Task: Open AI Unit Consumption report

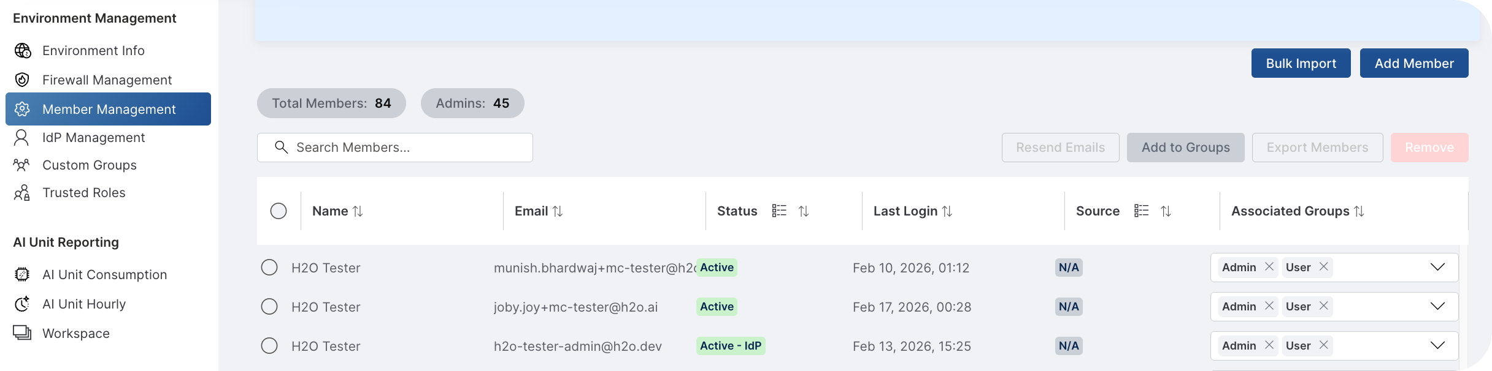Action: (x=104, y=275)
